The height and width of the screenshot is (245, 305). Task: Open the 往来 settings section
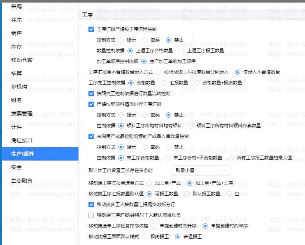coord(16,20)
